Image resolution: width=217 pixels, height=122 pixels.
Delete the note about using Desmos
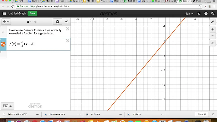[x=68, y=29]
